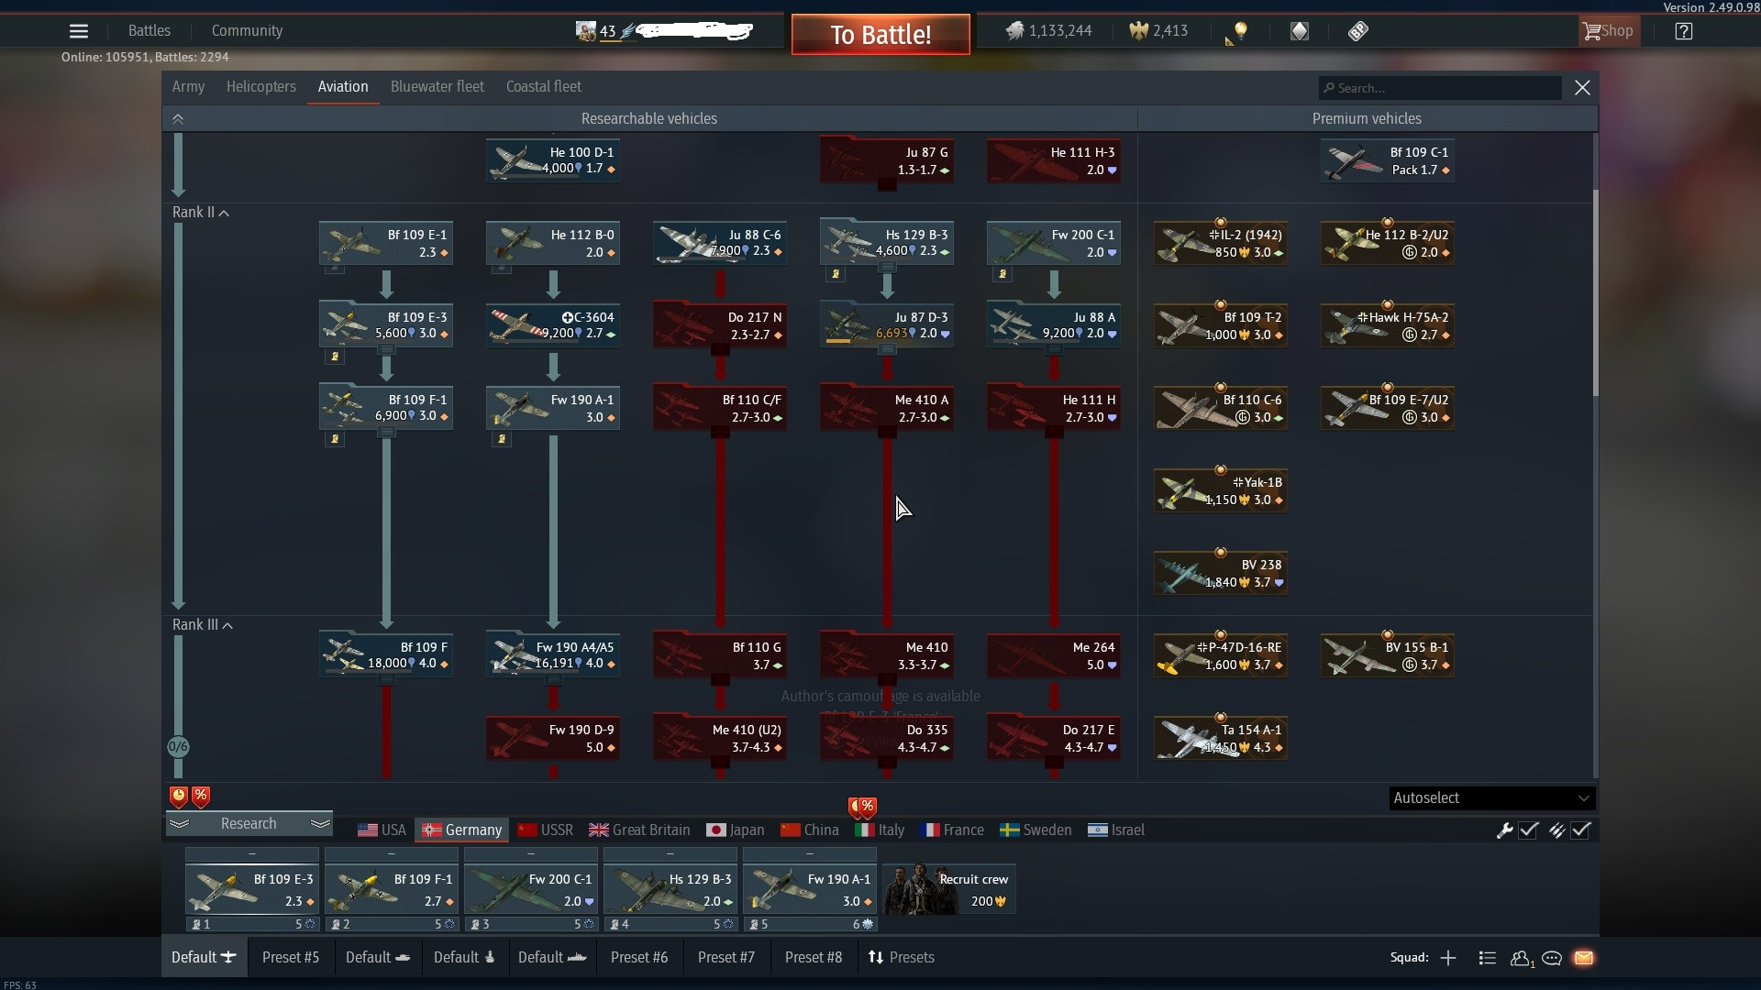Image resolution: width=1761 pixels, height=990 pixels.
Task: Toggle the automatic ammo refill checkbox
Action: 1580,830
